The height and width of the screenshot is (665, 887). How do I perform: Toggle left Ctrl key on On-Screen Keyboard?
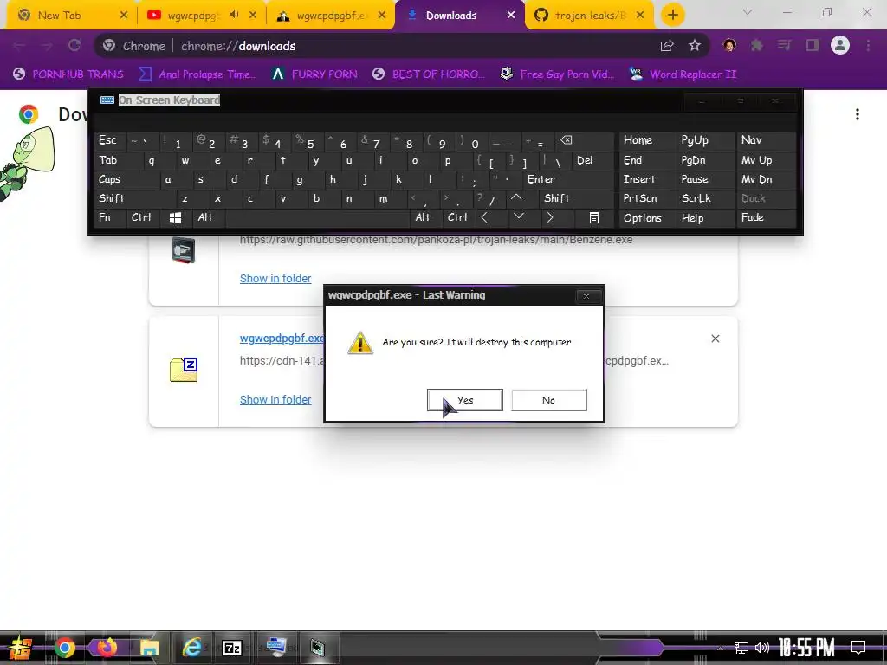coord(143,217)
